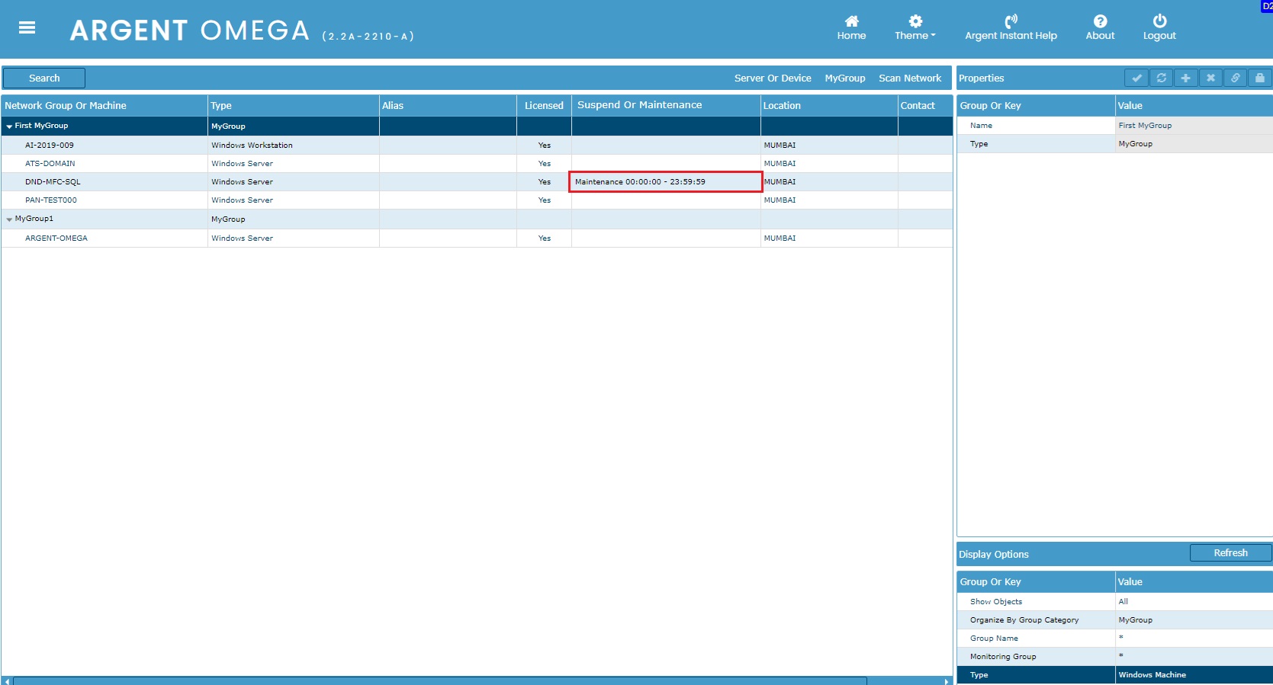Open the Server Or Device menu
Image resolution: width=1273 pixels, height=685 pixels.
point(772,78)
